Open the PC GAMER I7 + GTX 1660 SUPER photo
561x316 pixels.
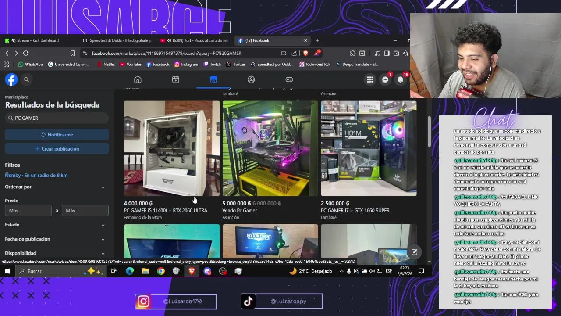point(369,148)
